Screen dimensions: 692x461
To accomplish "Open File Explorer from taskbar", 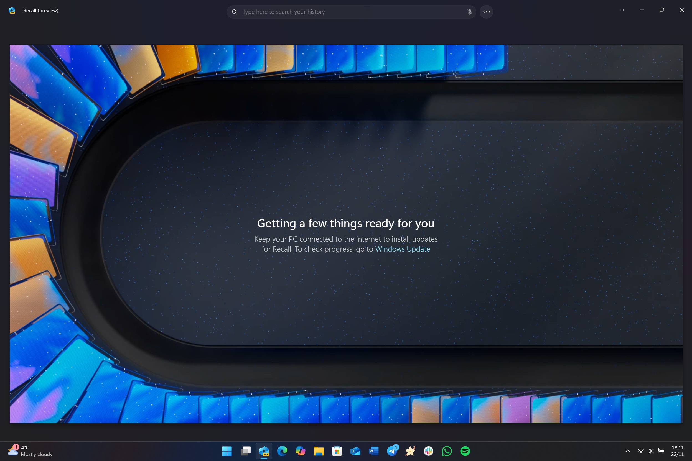I will tap(319, 451).
